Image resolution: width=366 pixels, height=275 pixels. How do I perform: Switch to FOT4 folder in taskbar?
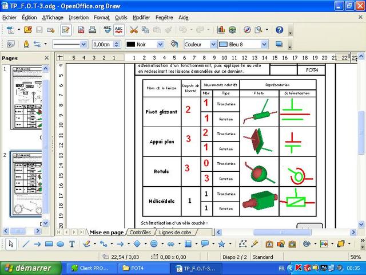143,268
